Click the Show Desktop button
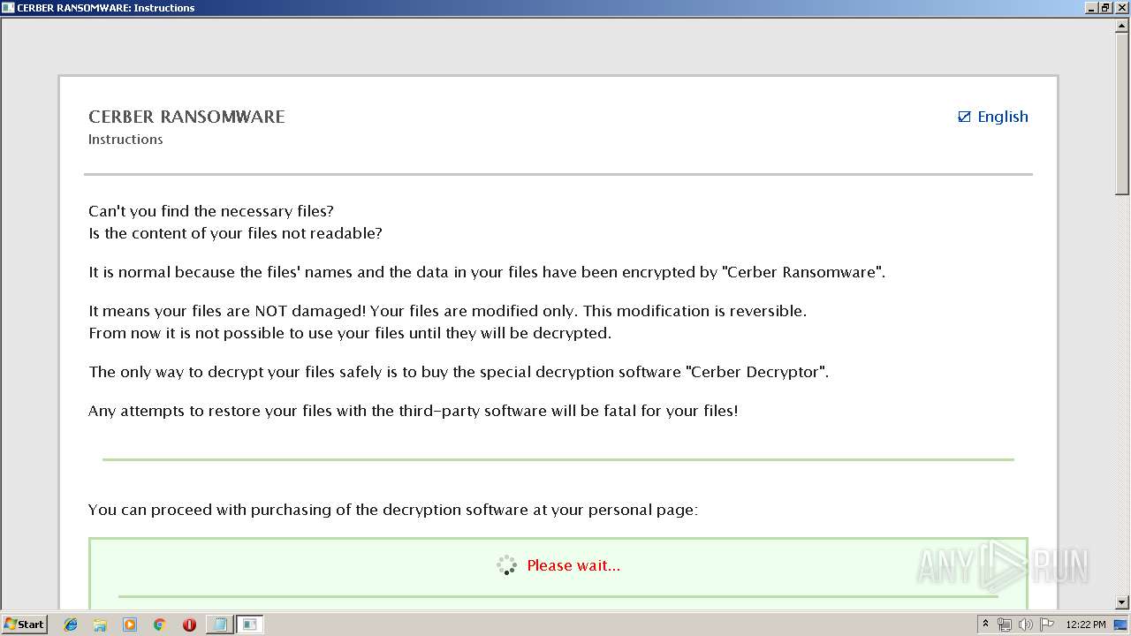This screenshot has height=636, width=1131. (x=1122, y=625)
